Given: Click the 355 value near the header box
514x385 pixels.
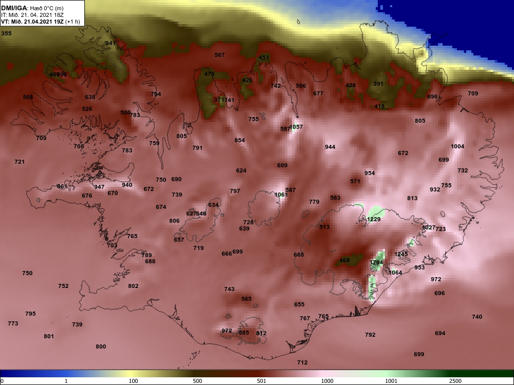Looking at the screenshot, I should [x=6, y=33].
